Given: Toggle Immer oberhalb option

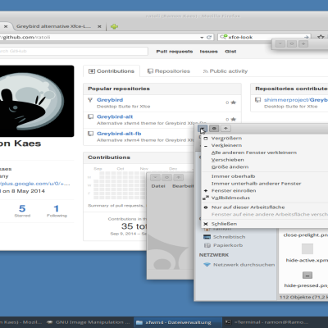Looking at the screenshot, I should [x=264, y=176].
